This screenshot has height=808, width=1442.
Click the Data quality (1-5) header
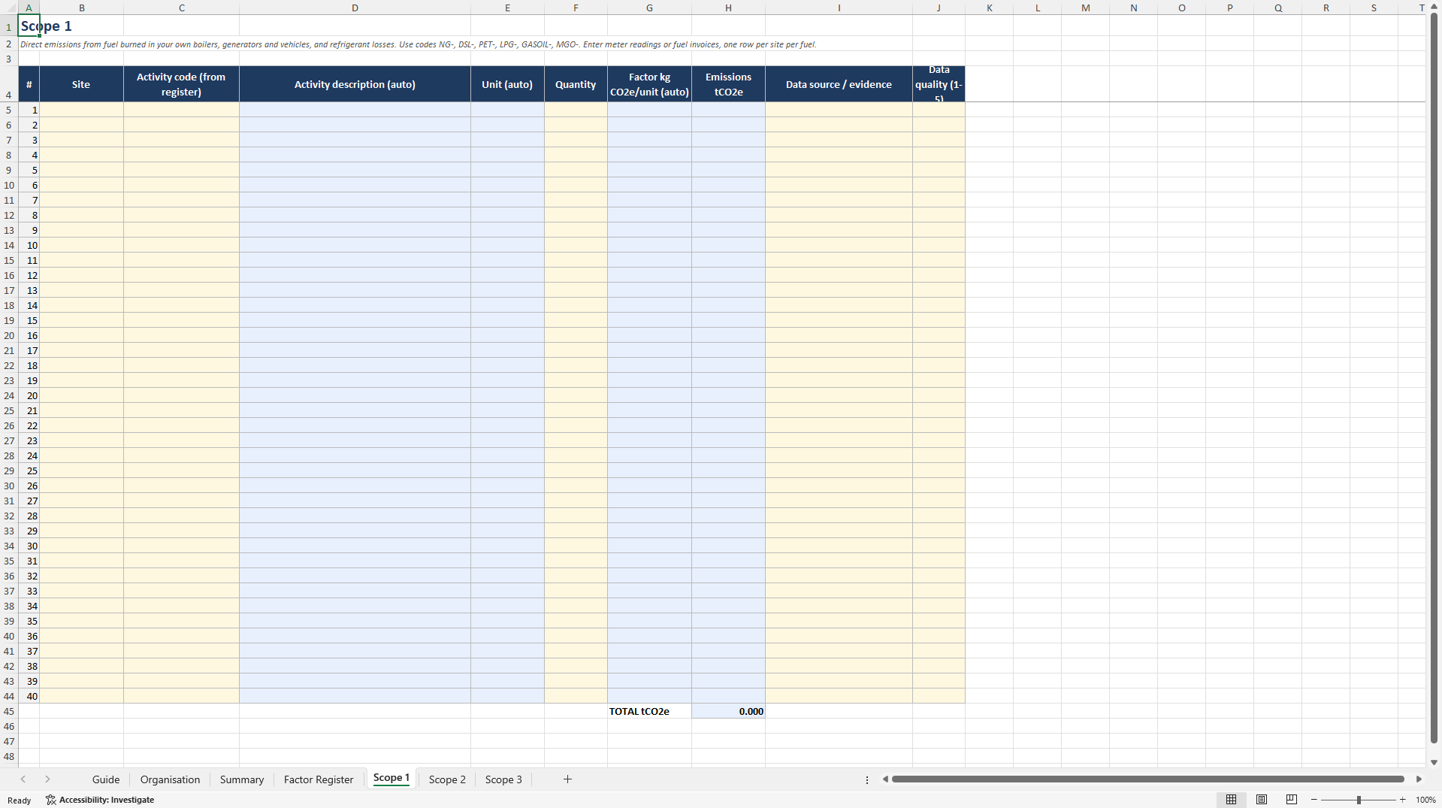coord(939,84)
